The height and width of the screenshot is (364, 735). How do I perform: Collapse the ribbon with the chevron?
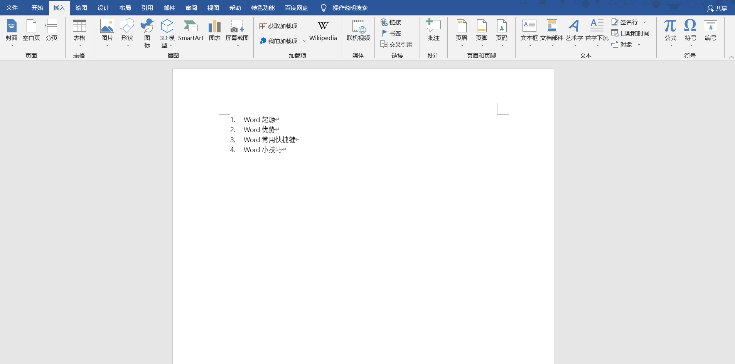[731, 57]
